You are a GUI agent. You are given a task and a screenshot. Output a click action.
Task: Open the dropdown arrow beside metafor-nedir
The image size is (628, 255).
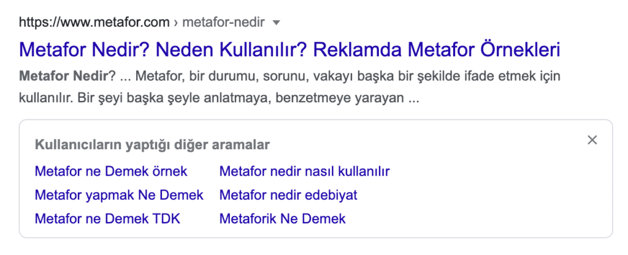(x=276, y=23)
